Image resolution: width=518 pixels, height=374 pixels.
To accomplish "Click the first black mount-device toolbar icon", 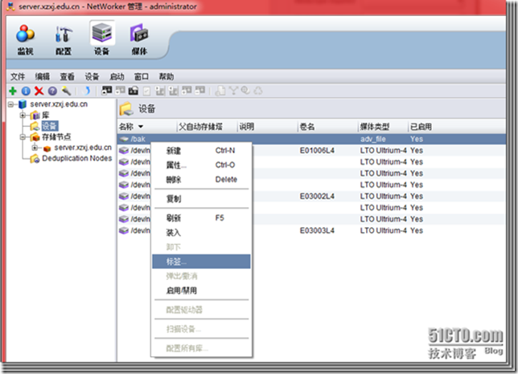I will click(107, 91).
